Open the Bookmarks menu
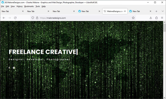This screenshot has width=166, height=99. 29,6
